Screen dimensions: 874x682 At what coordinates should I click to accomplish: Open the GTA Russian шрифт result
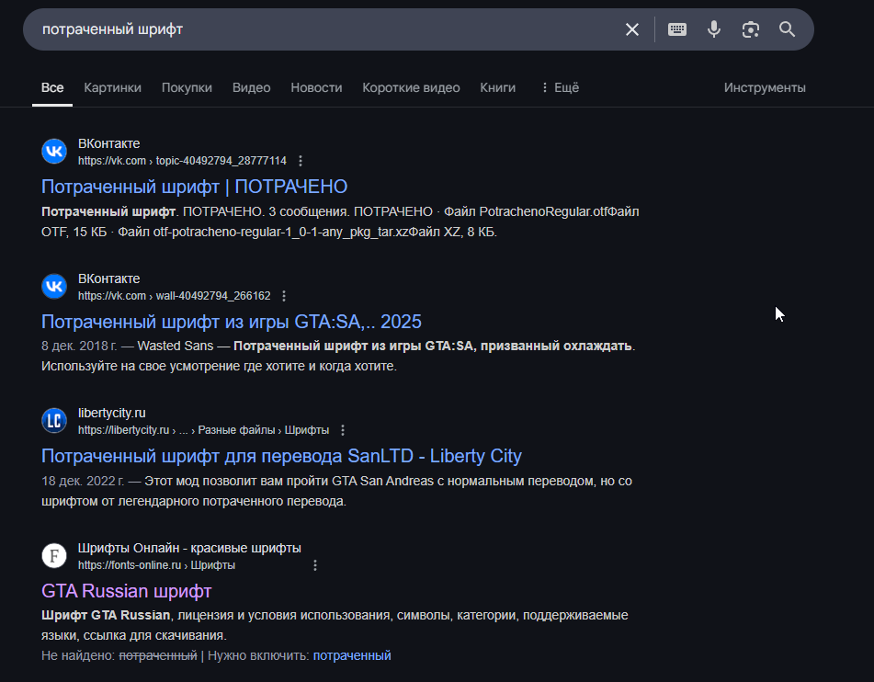click(x=127, y=590)
